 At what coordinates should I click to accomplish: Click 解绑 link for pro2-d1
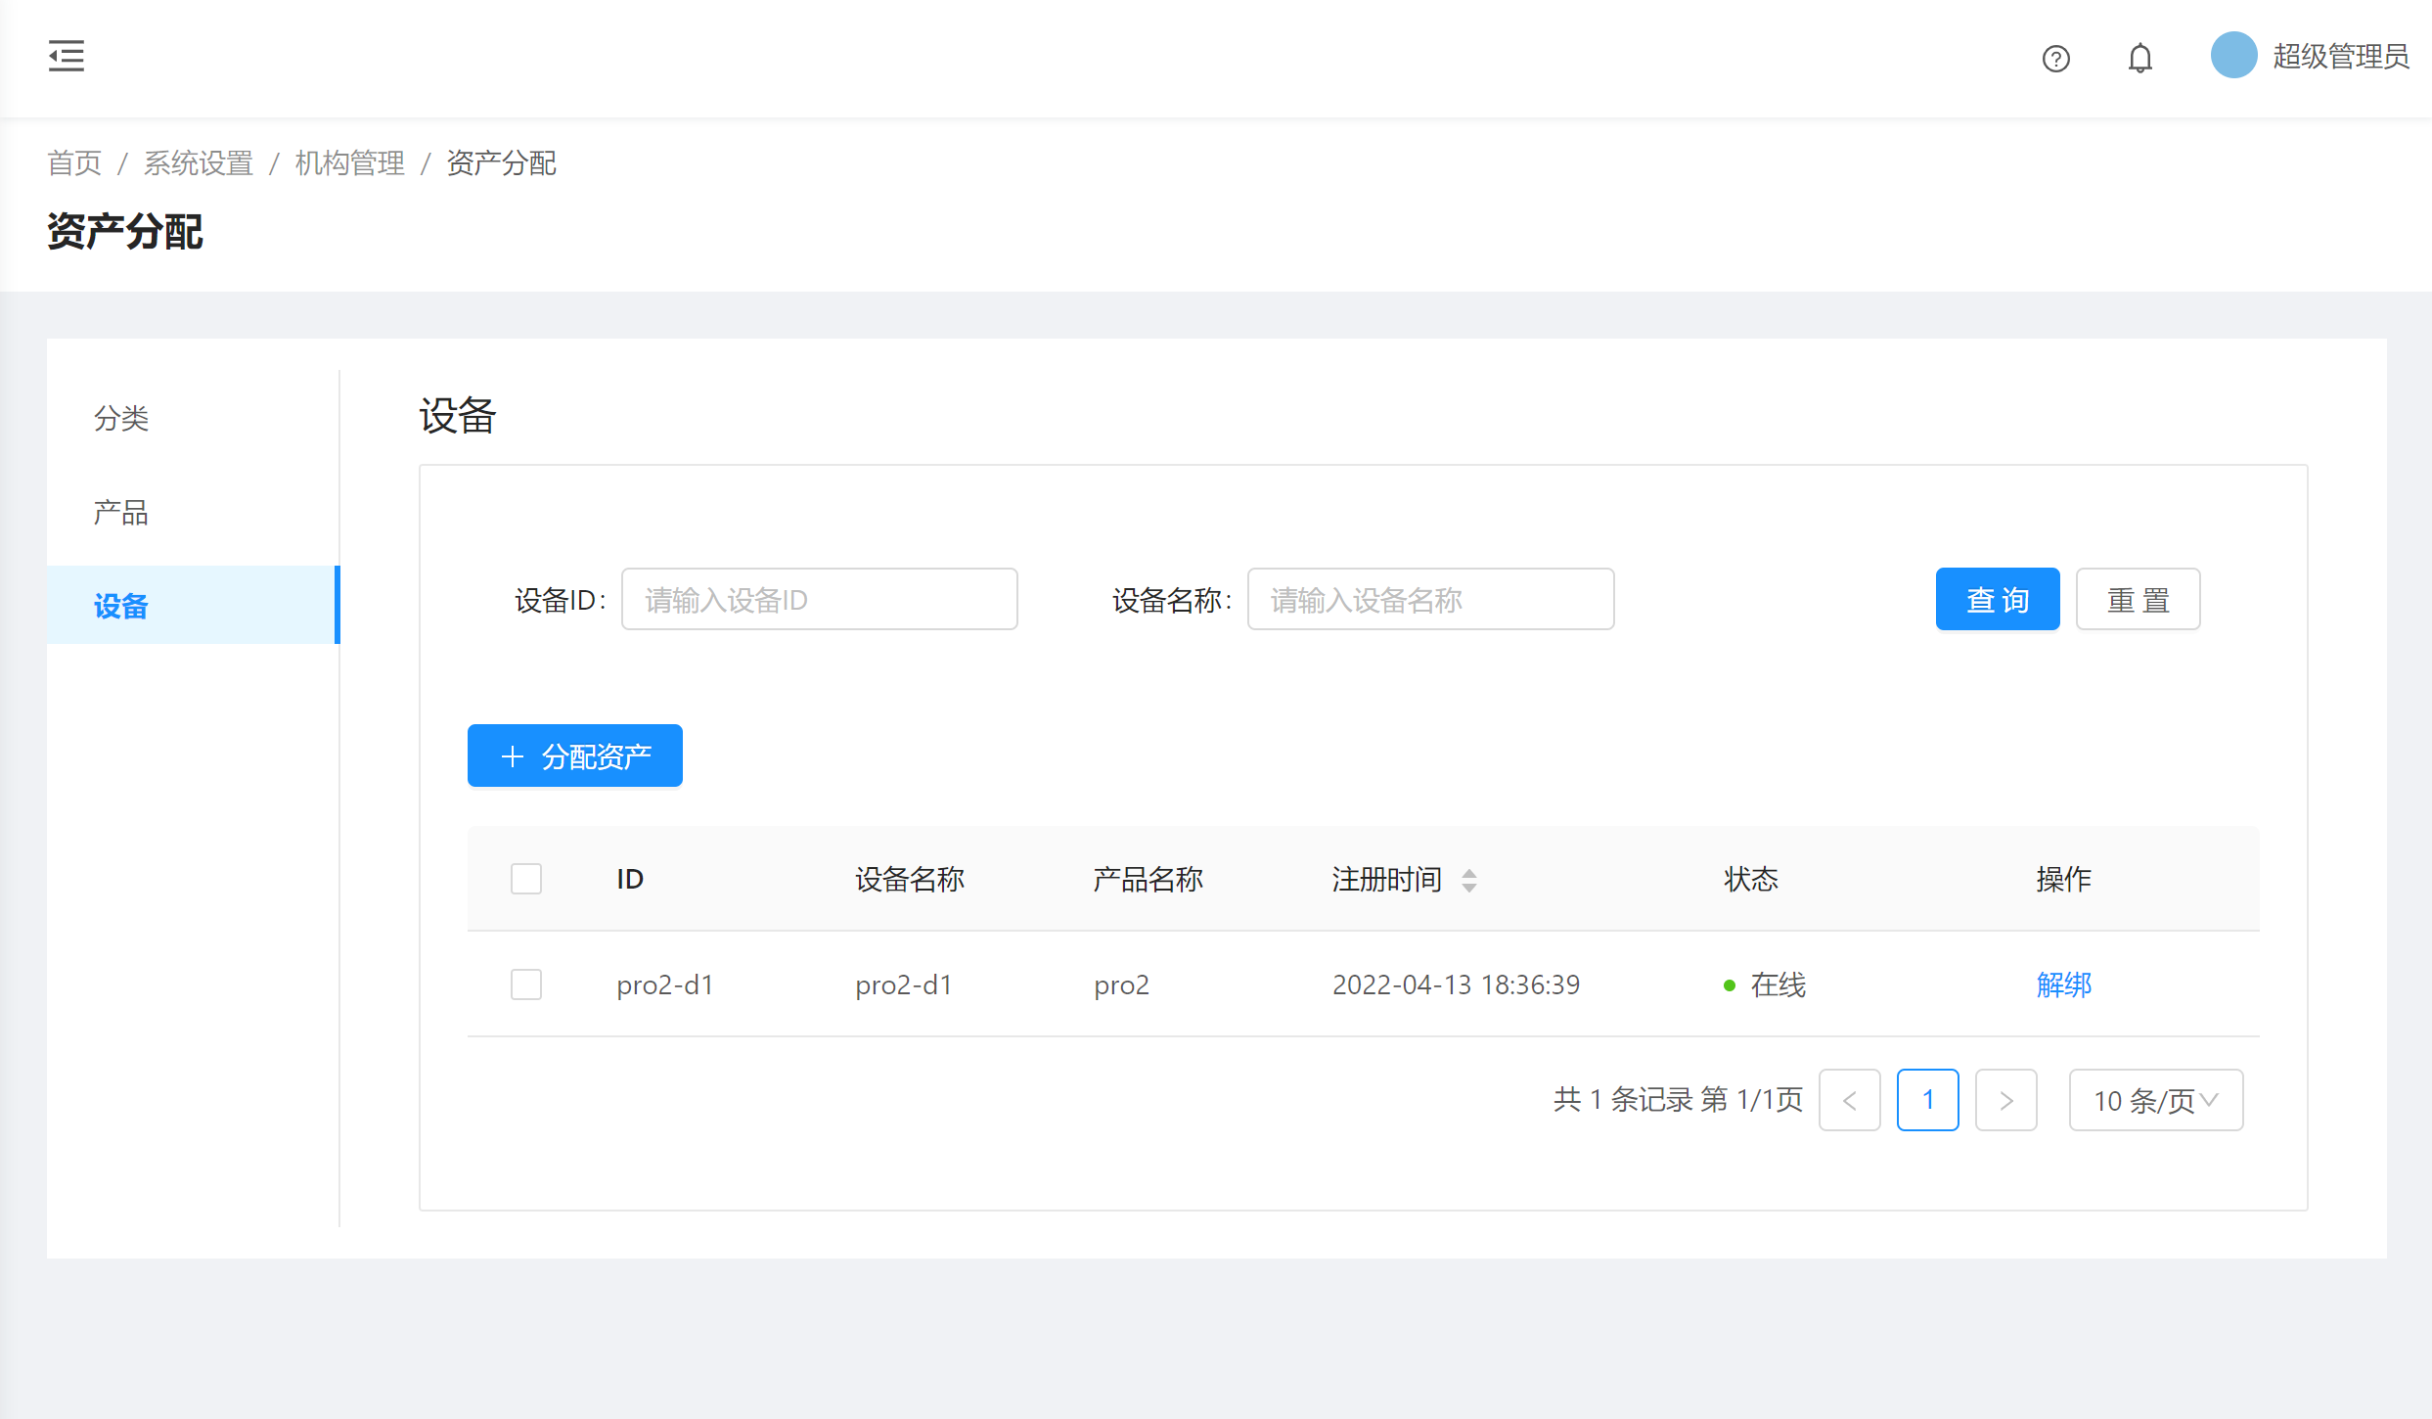coord(2064,984)
